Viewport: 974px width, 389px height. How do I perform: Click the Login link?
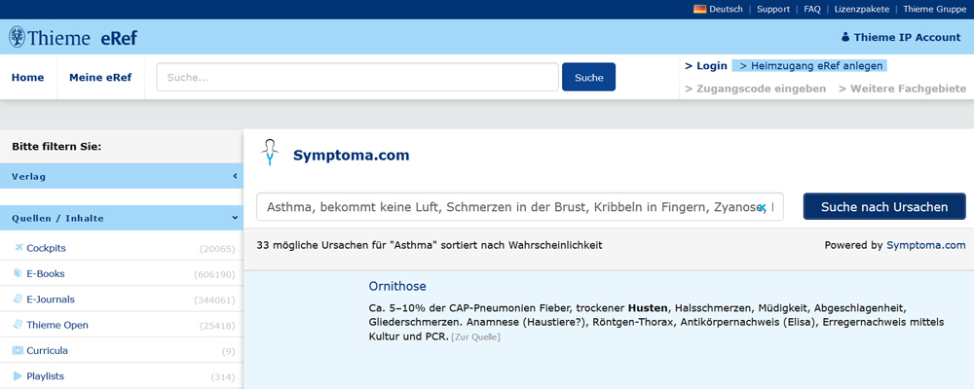[x=705, y=66]
